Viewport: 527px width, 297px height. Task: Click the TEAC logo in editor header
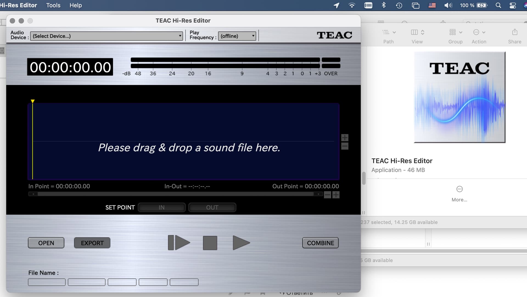(x=334, y=35)
